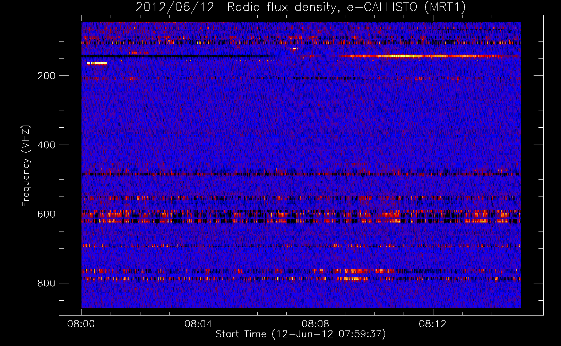561x346 pixels.
Task: Click the 08:00 time tick label
Action: [81, 324]
